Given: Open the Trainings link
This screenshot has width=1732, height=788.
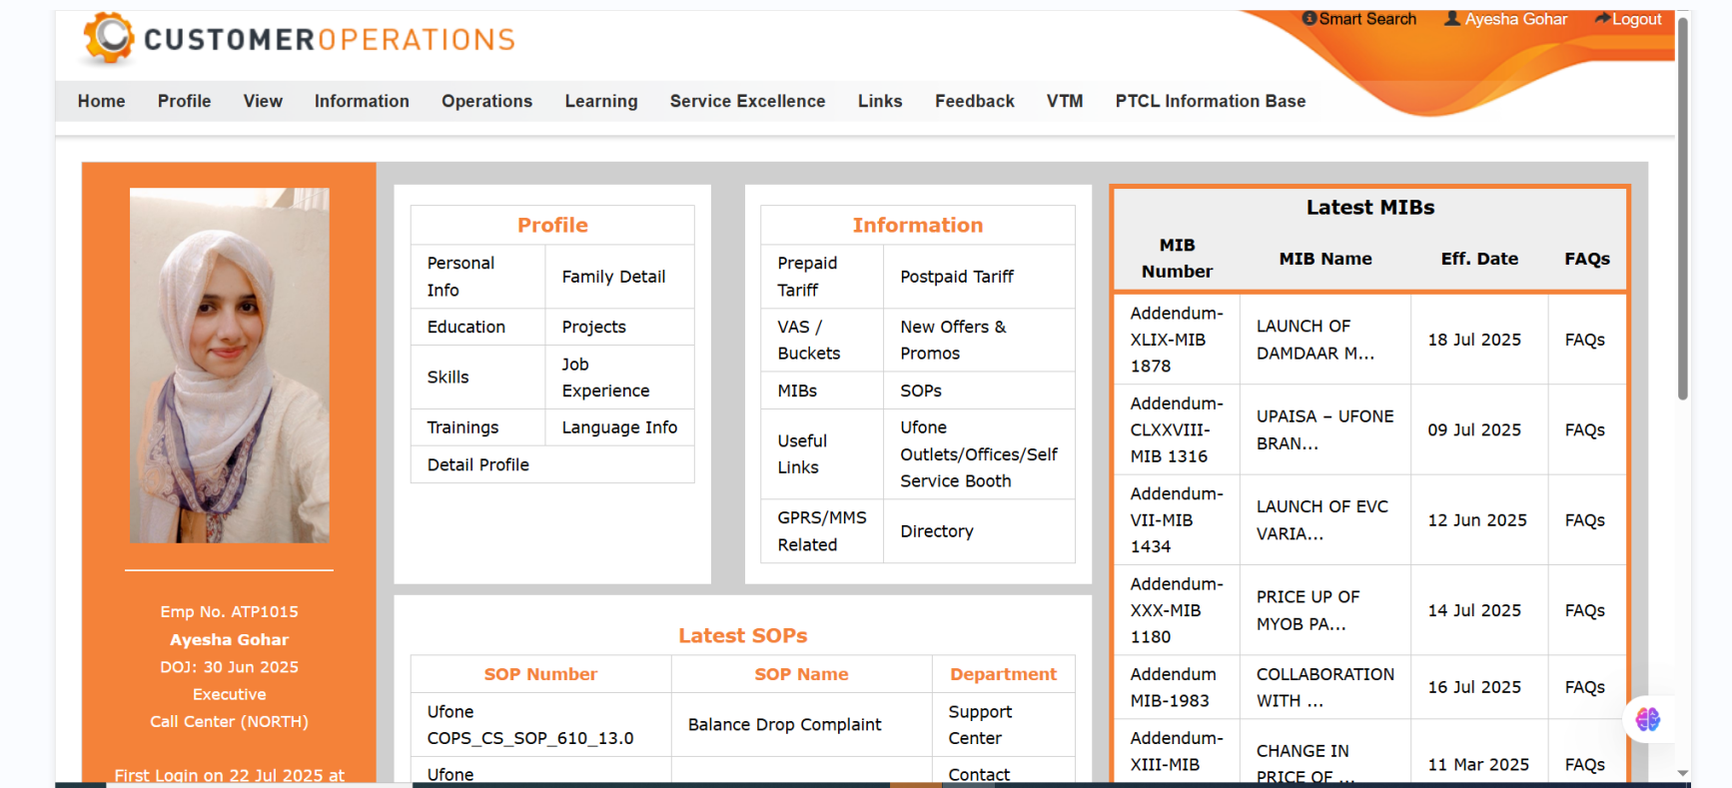Looking at the screenshot, I should [462, 427].
